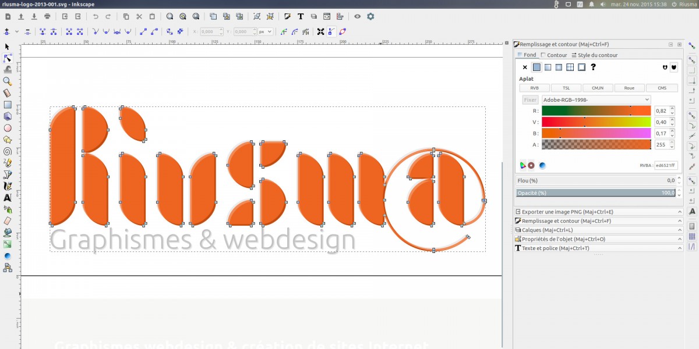The width and height of the screenshot is (699, 349).
Task: Open the insert node options arrow
Action: point(17,31)
